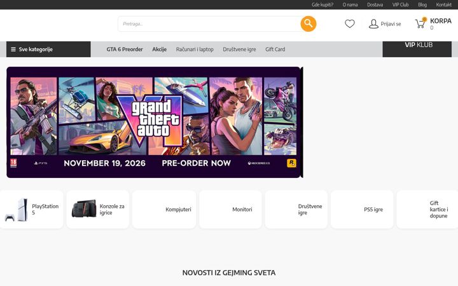Open the PlayStation 5 category card
458x286 pixels.
click(x=31, y=210)
